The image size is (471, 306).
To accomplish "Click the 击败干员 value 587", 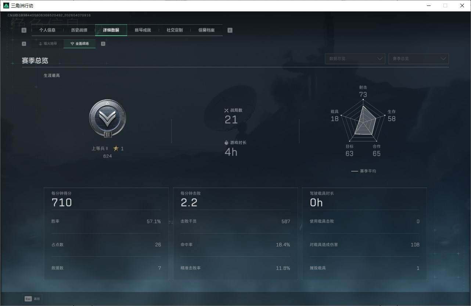I will [x=286, y=221].
